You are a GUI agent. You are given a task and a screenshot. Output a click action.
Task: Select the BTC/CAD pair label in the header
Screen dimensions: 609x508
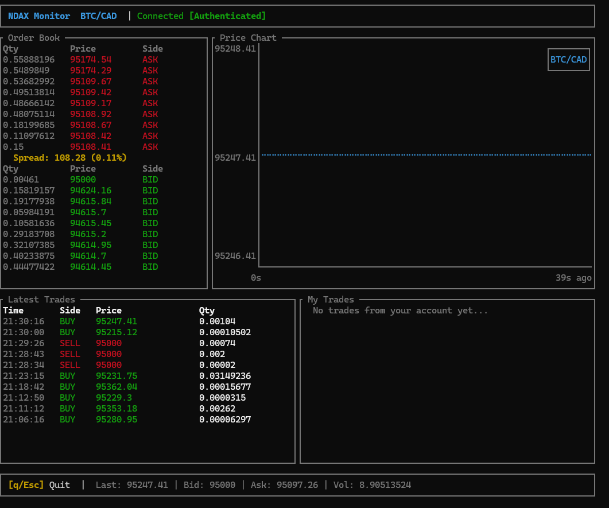click(98, 15)
